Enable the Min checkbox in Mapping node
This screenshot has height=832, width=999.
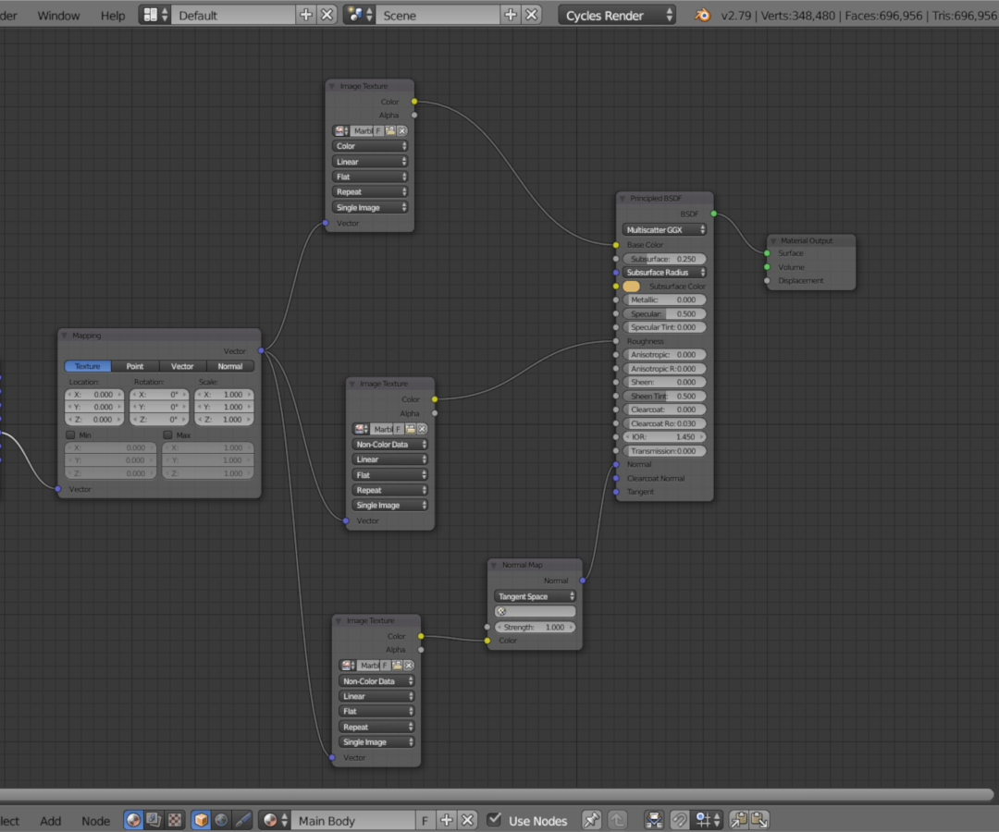point(70,434)
